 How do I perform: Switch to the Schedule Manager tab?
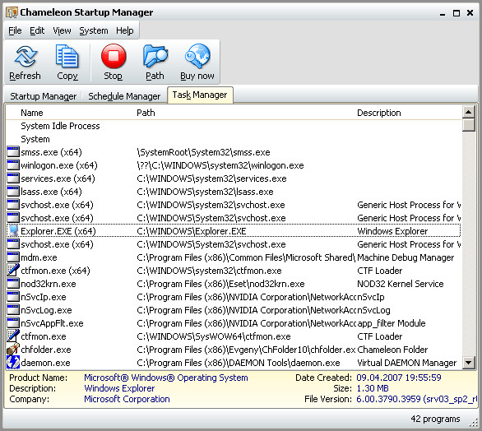[124, 96]
